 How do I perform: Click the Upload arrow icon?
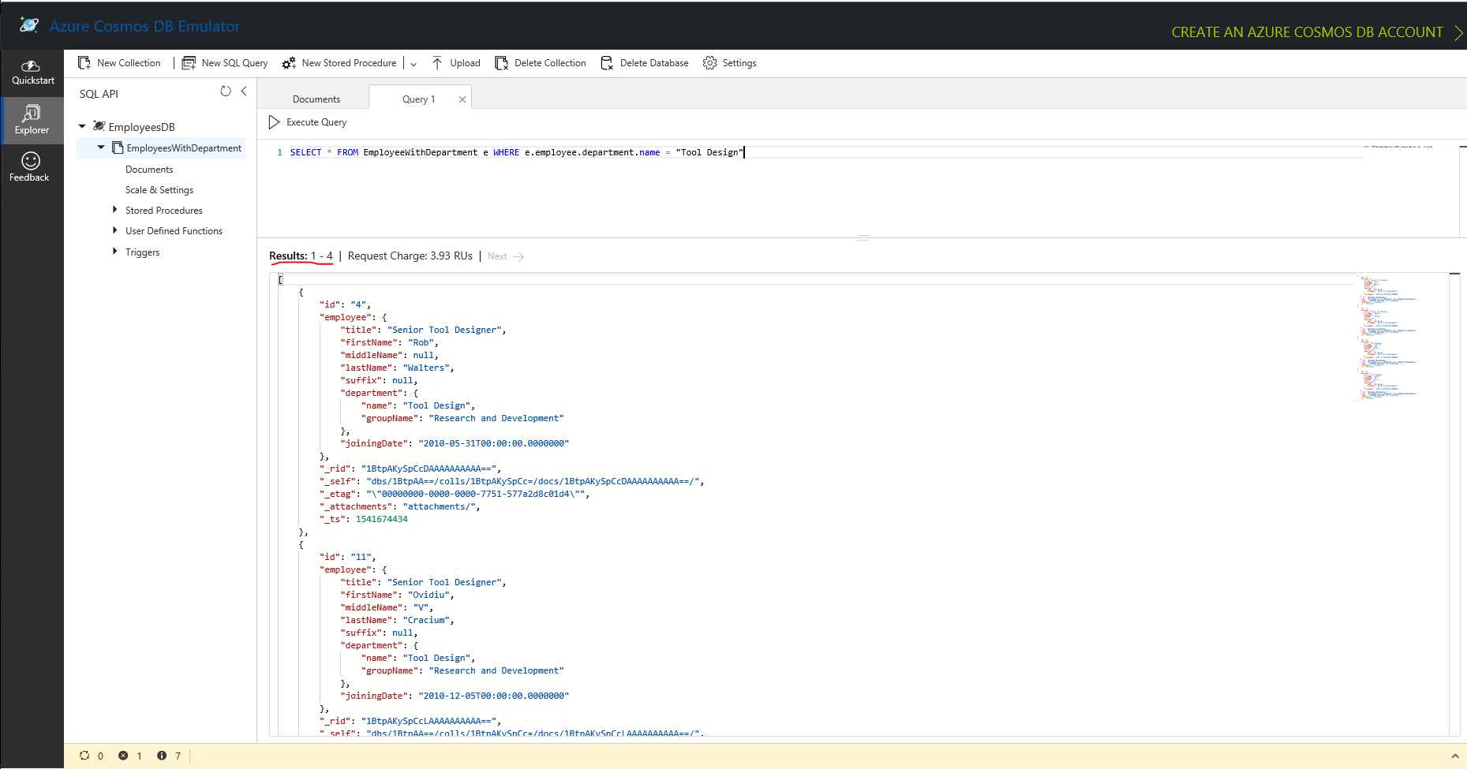coord(437,63)
